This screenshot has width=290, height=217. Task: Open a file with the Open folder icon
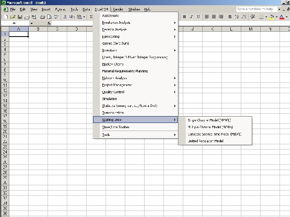point(13,17)
